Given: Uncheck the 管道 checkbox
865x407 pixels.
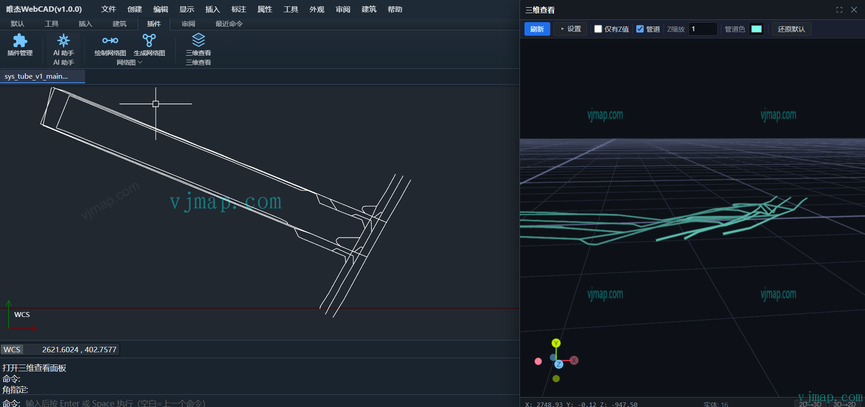Looking at the screenshot, I should pos(640,29).
